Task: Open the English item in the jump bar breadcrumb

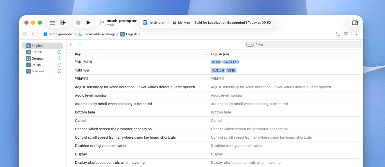Action: tap(132, 34)
